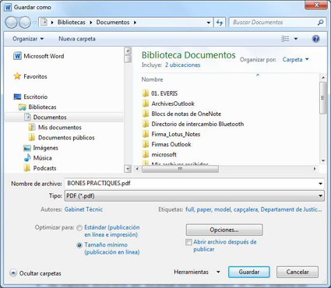Select the Firma_Lotus_Notes folder
This screenshot has height=288, width=331.
171,134
